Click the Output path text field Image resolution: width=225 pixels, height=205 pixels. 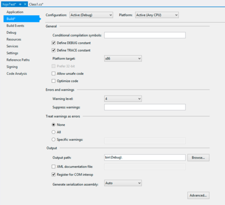(x=145, y=158)
